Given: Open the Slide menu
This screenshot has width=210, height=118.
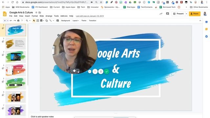Looking at the screenshot, I should 42,16.
